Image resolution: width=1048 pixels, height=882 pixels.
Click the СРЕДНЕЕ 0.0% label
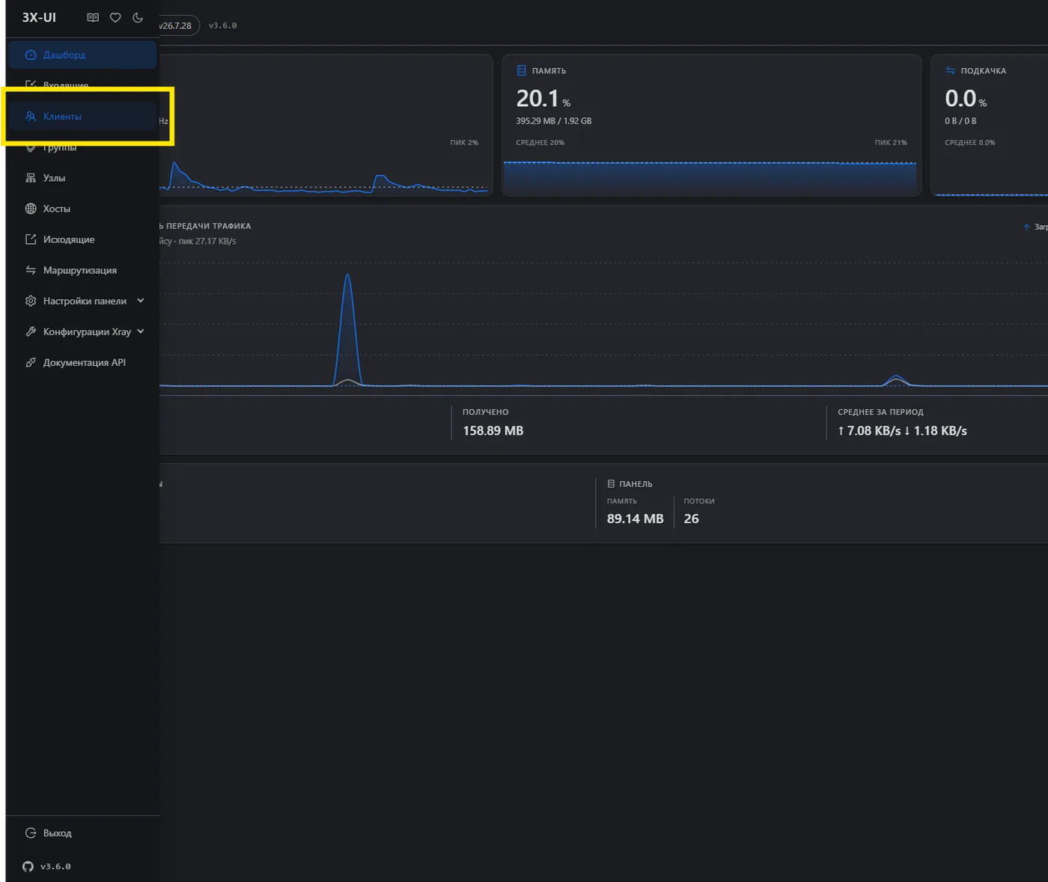tap(970, 142)
